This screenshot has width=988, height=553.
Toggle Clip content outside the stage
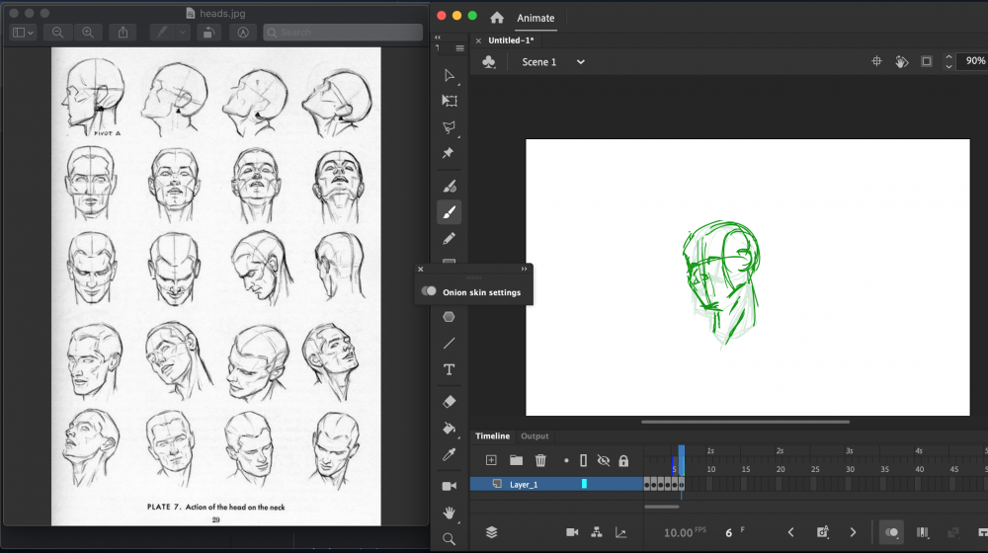[x=927, y=61]
